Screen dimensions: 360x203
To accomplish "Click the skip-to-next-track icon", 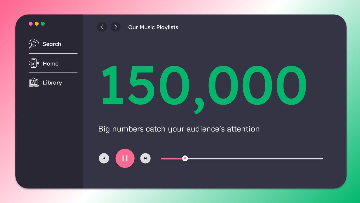I will [145, 158].
